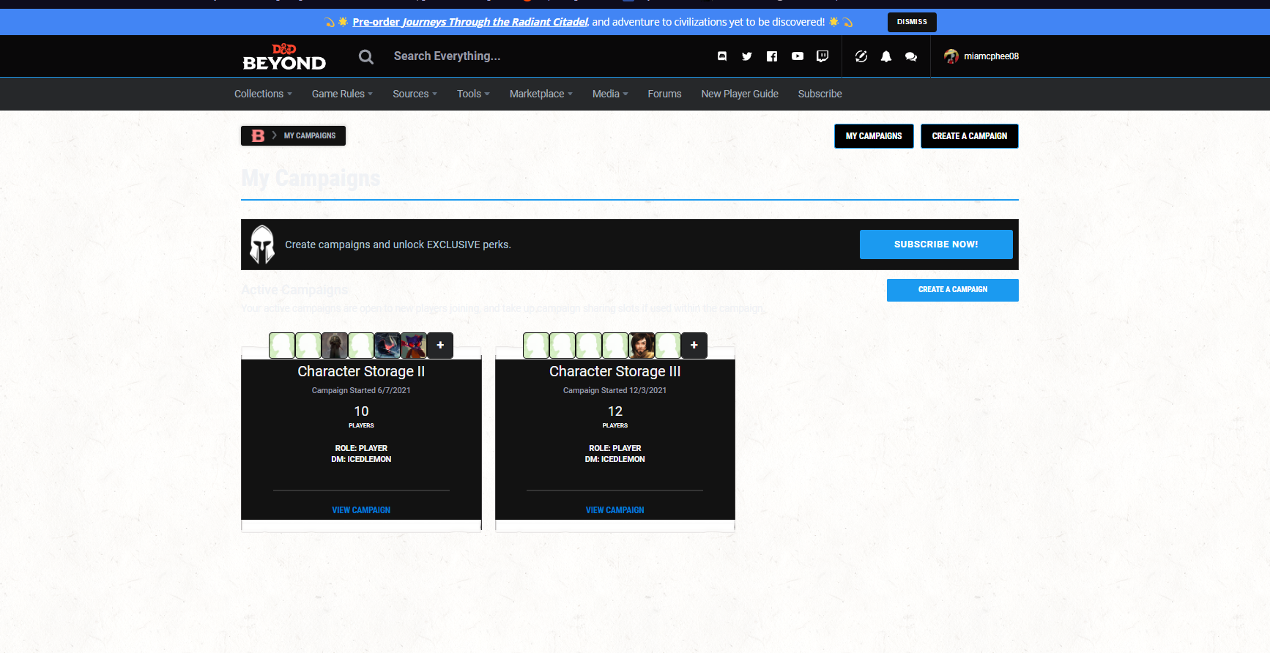Click the miamcphee08 username
Image resolution: width=1270 pixels, height=653 pixels.
[x=991, y=56]
